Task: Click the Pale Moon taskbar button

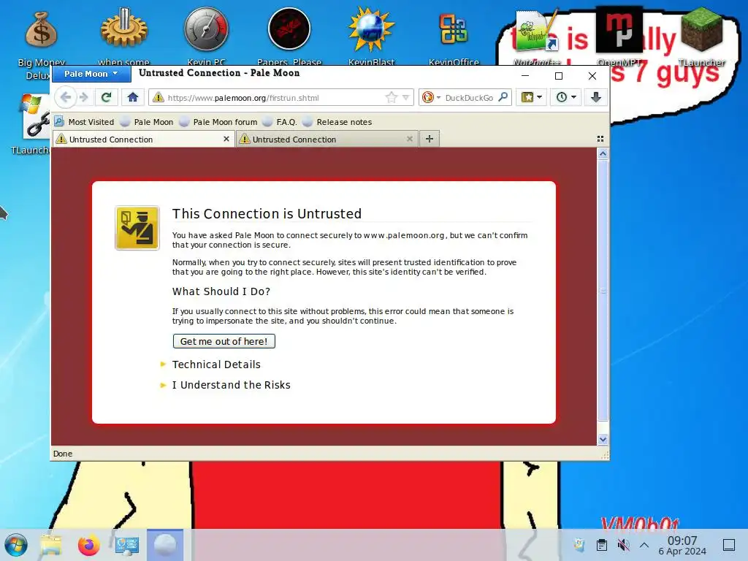Action: [x=165, y=545]
